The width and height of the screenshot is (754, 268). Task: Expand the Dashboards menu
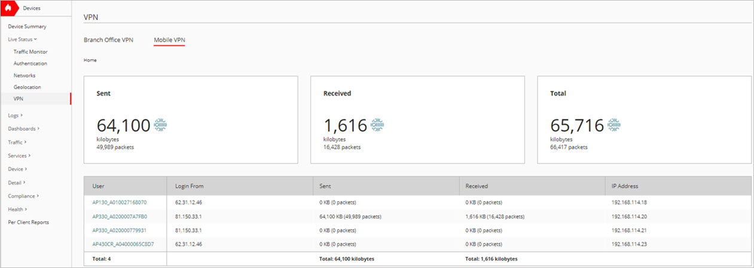(x=24, y=128)
